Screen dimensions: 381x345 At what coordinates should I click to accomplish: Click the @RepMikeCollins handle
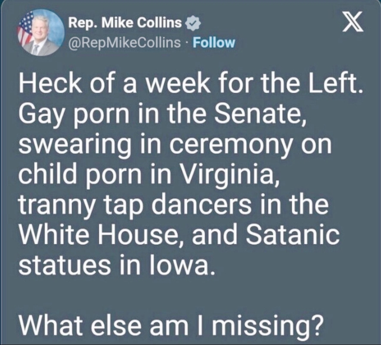pyautogui.click(x=125, y=43)
